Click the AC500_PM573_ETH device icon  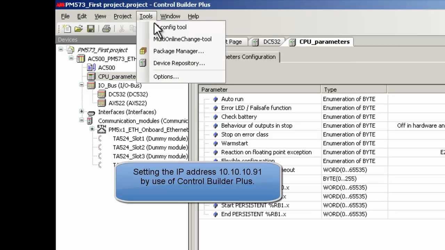tap(81, 59)
